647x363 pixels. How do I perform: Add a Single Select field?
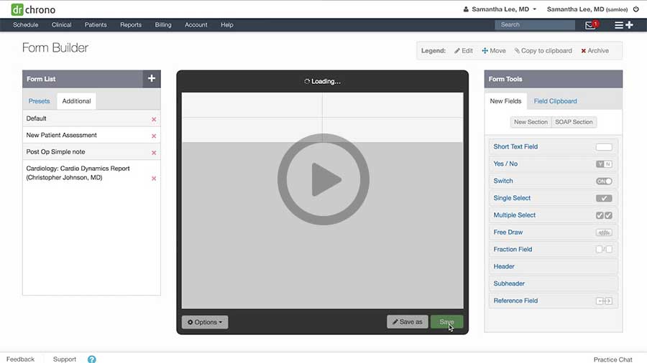click(553, 198)
